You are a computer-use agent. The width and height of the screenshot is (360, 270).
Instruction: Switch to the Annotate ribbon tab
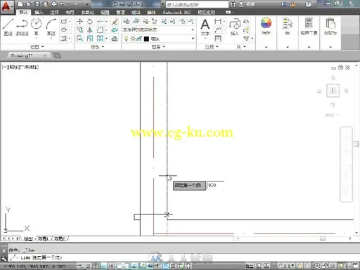pyautogui.click(x=54, y=12)
